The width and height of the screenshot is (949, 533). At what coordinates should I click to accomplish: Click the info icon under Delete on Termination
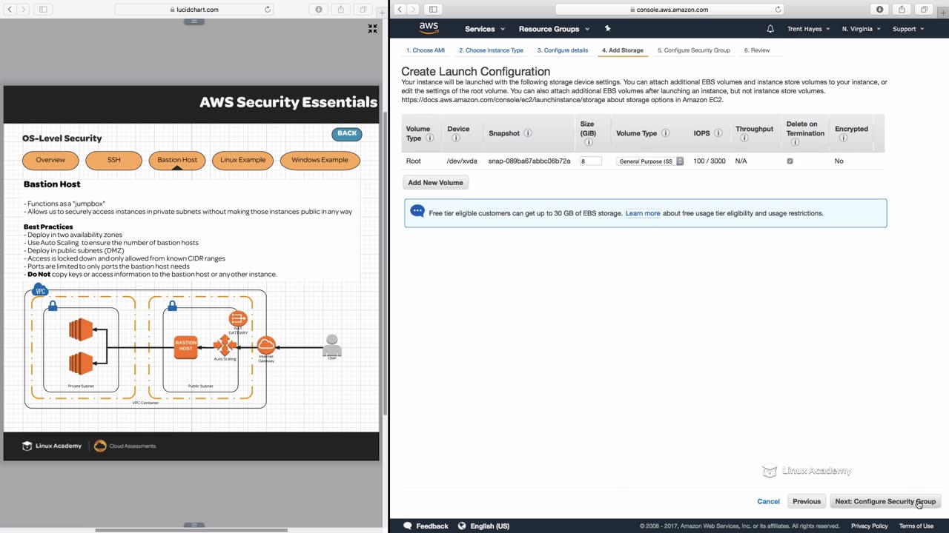coord(793,142)
